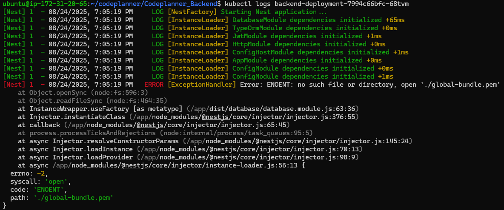Click the red [Nest] tag on the error line

click(14, 85)
